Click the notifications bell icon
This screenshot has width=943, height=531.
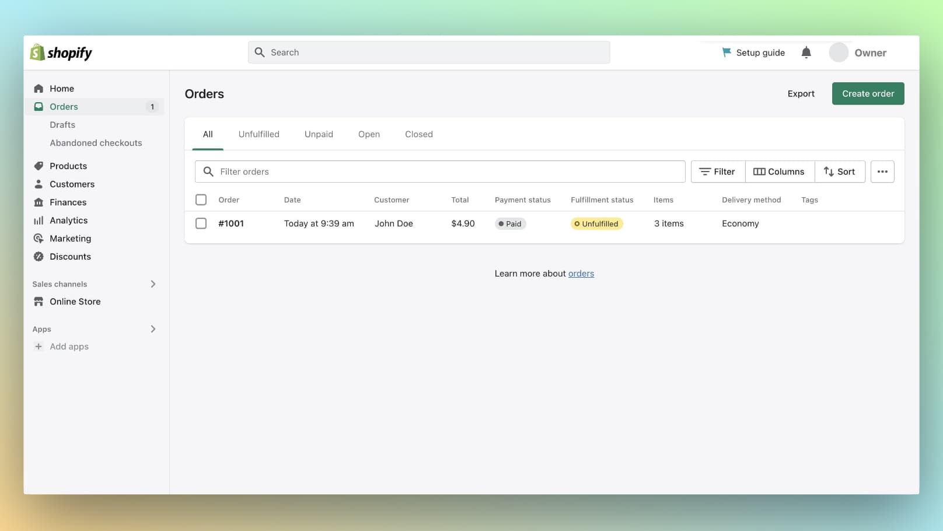tap(806, 52)
